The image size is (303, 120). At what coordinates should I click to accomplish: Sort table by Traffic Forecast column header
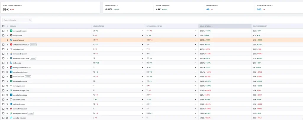pos(260,26)
